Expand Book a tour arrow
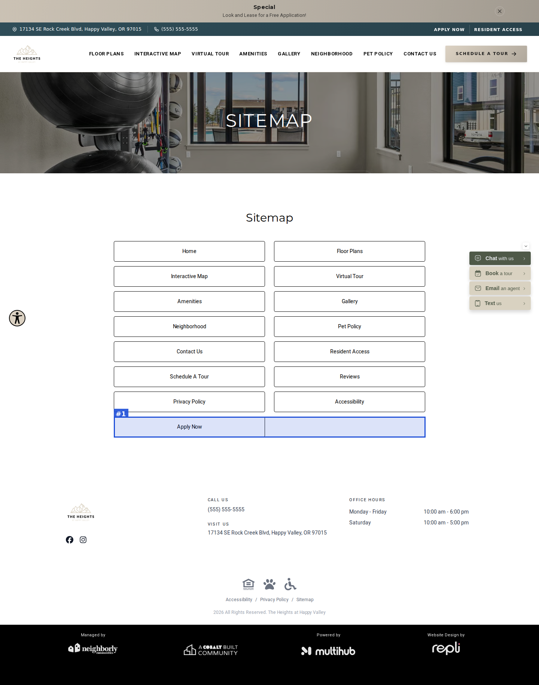 [x=524, y=274]
